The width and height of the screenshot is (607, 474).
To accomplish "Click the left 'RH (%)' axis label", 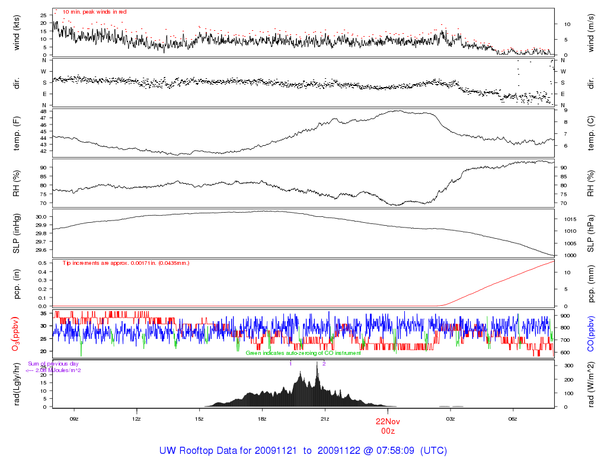I will (16, 184).
